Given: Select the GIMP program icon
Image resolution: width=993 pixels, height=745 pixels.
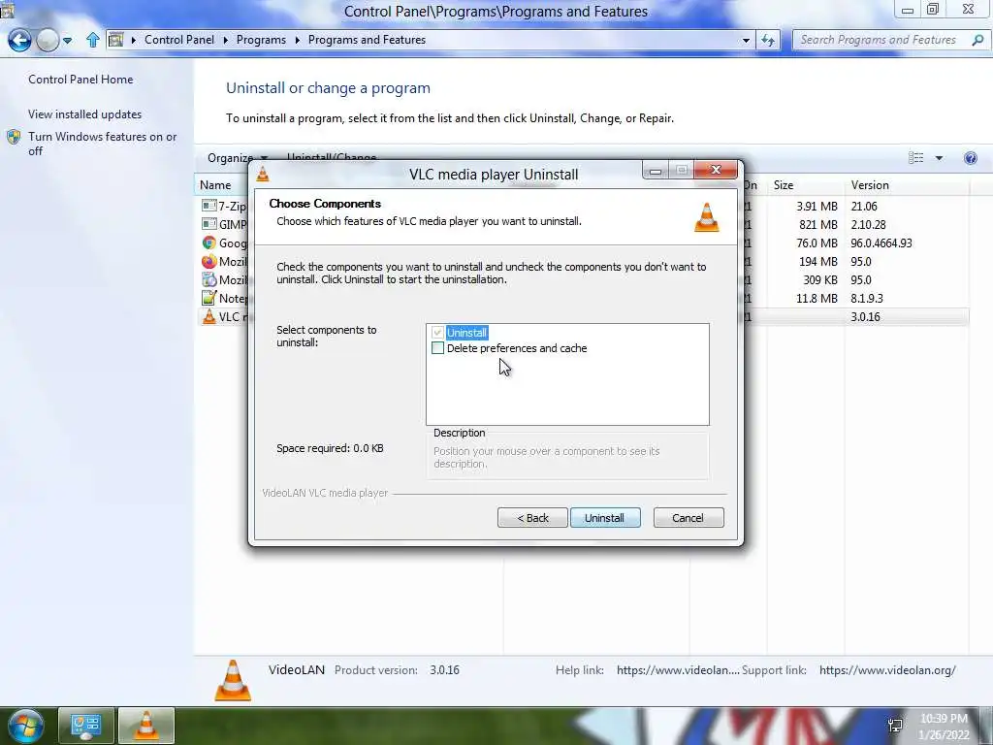Looking at the screenshot, I should (x=209, y=224).
